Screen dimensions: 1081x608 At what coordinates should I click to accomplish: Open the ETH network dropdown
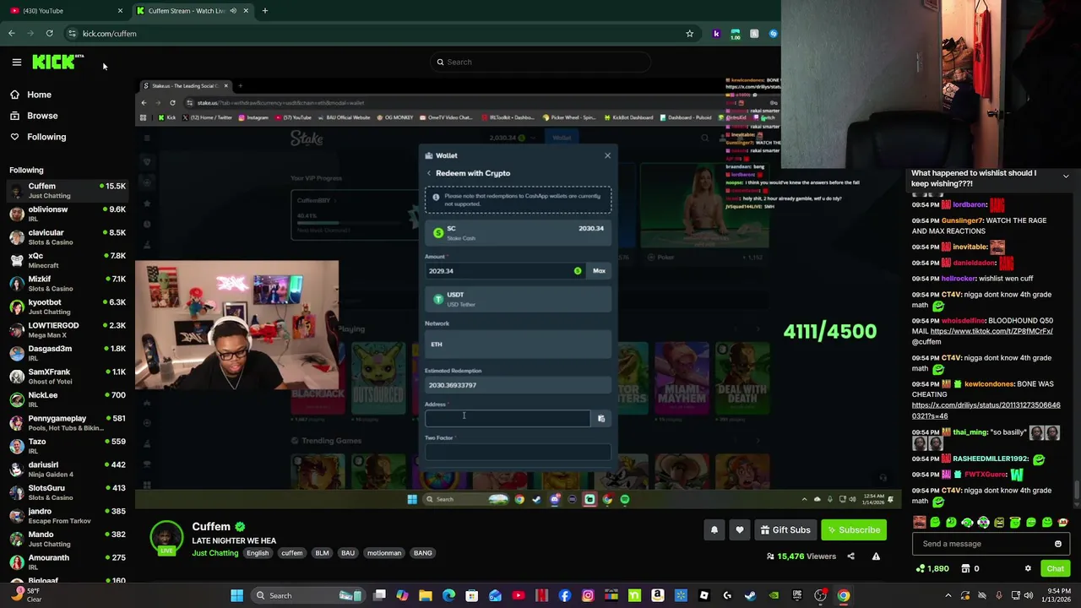518,344
